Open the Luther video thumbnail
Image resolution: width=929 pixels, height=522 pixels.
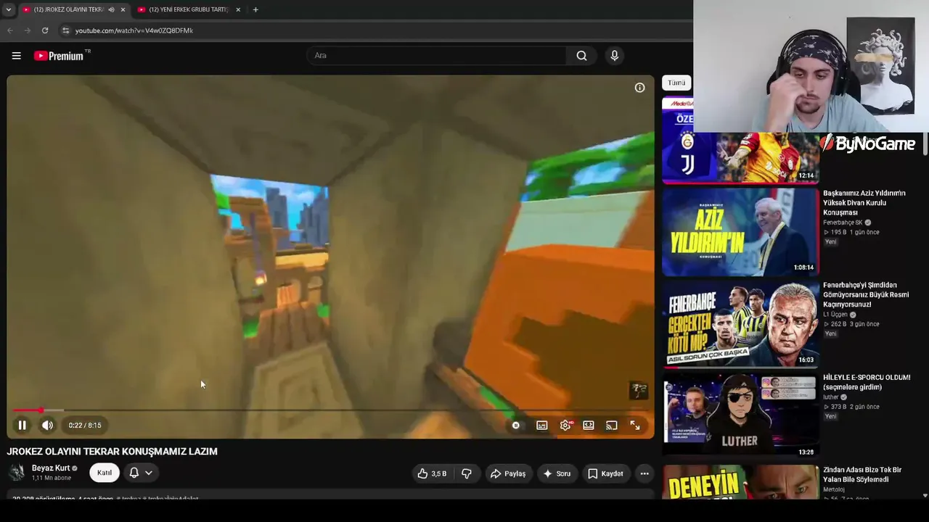tap(740, 416)
